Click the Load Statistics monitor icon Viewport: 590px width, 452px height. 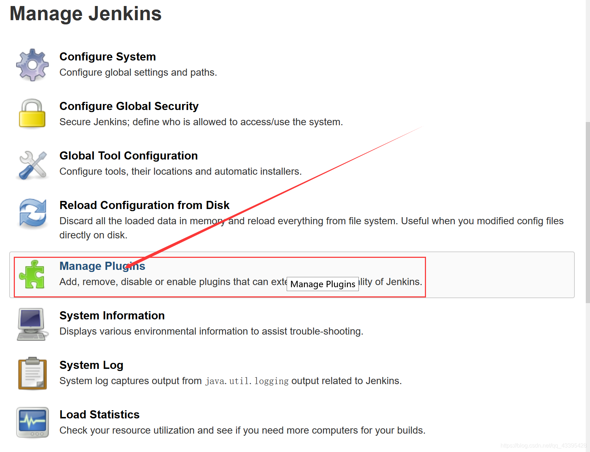pyautogui.click(x=33, y=422)
